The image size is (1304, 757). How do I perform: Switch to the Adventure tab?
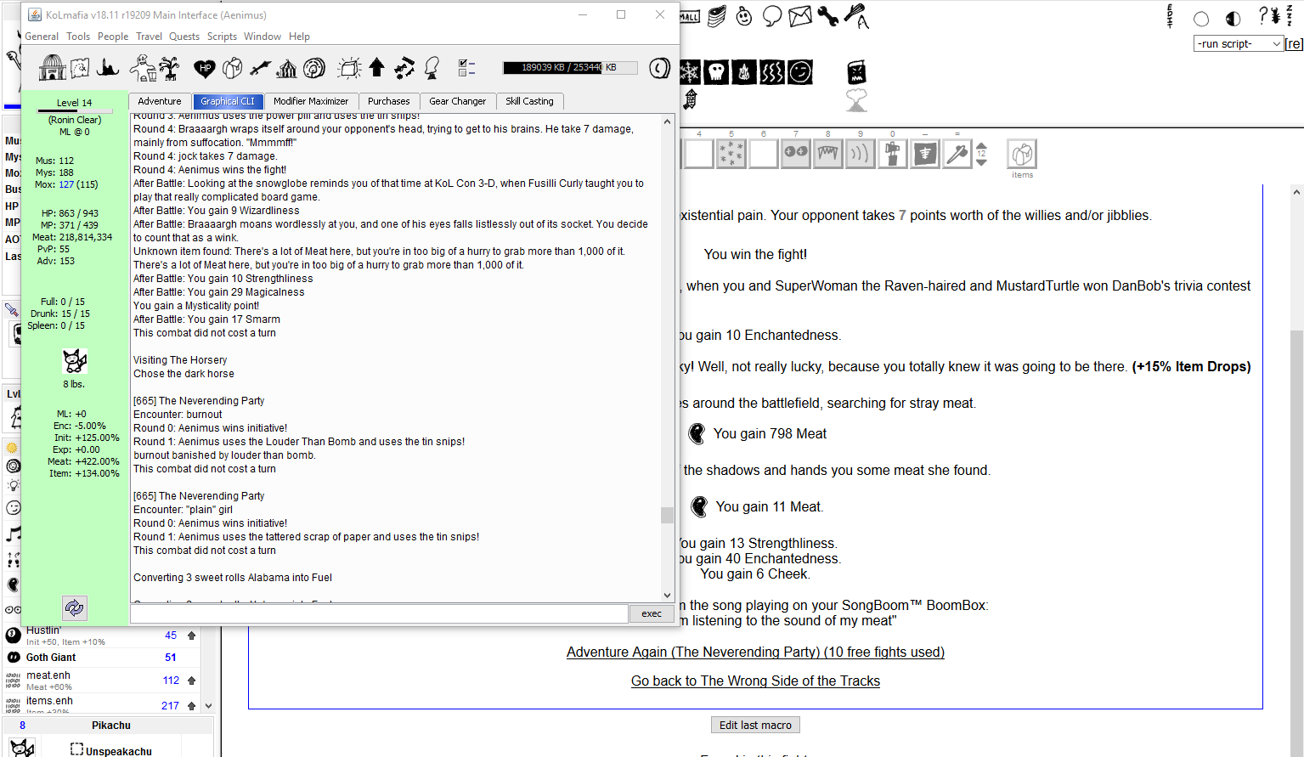(x=160, y=101)
